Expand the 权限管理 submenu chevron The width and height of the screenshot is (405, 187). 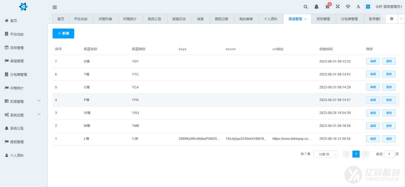coord(39,101)
